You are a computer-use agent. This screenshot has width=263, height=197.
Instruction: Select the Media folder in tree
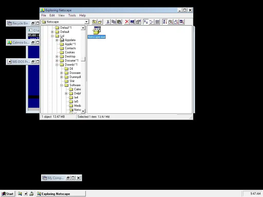pyautogui.click(x=77, y=106)
